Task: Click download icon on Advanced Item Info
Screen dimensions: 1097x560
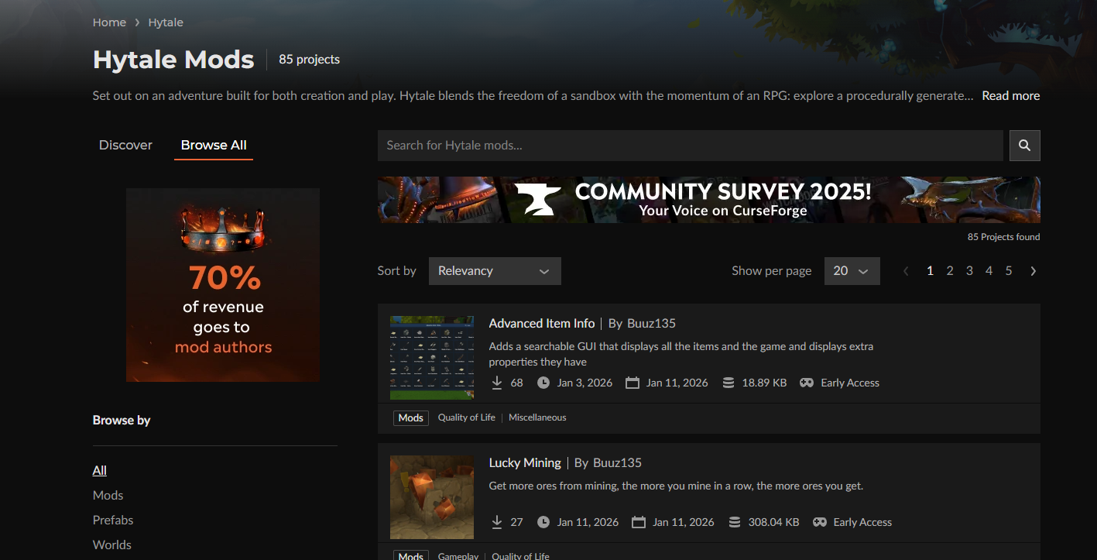Action: [496, 383]
